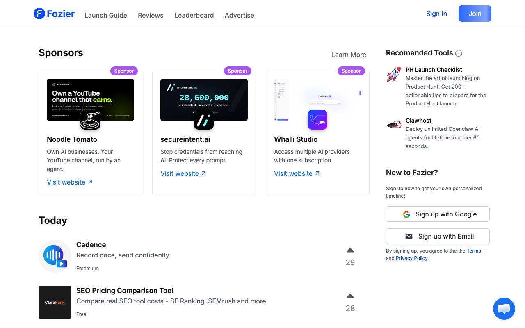Viewport: 525px width, 328px height.
Task: Click the PH Launch Checklist rocket icon
Action: [394, 74]
